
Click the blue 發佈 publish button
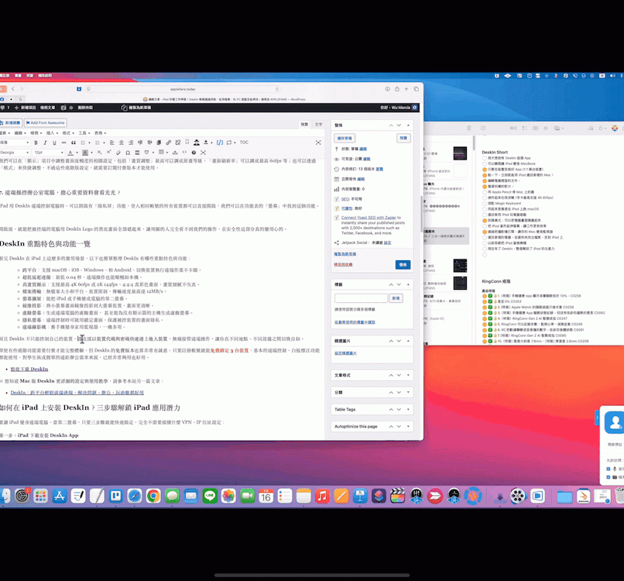(x=403, y=264)
